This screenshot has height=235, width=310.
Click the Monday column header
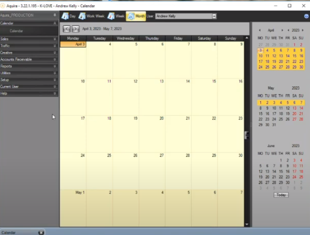73,38
